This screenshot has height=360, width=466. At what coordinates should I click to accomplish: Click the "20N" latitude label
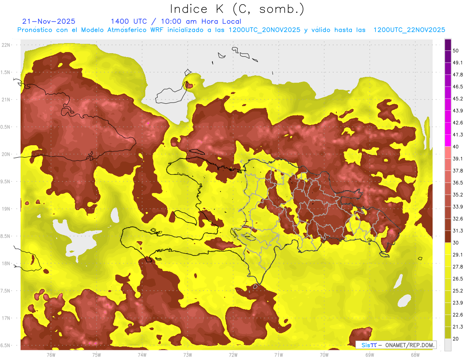(7, 155)
